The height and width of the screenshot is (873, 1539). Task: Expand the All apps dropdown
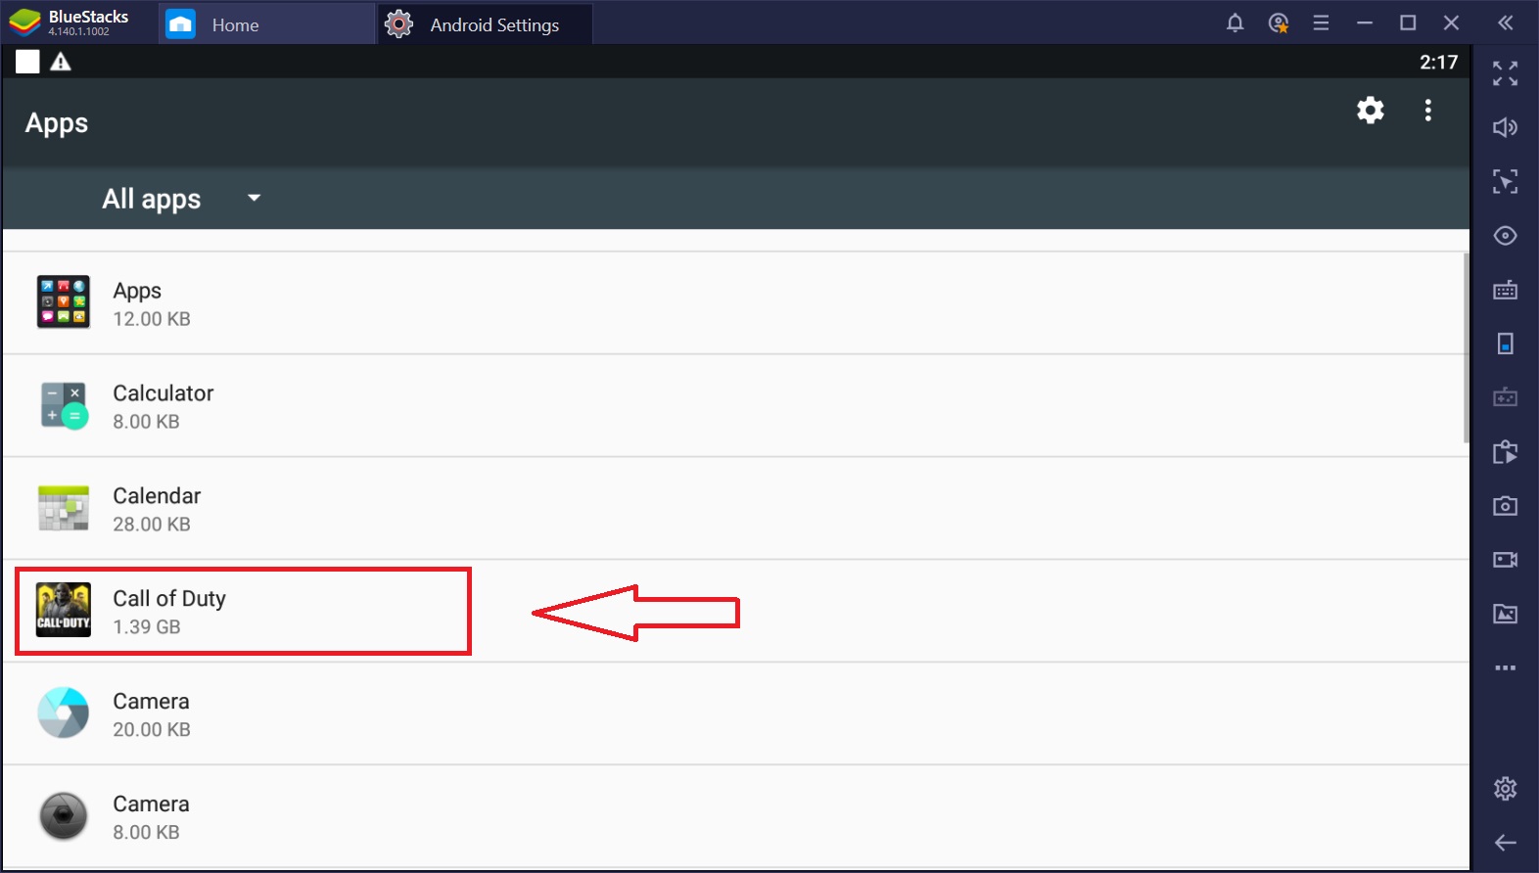(x=181, y=199)
